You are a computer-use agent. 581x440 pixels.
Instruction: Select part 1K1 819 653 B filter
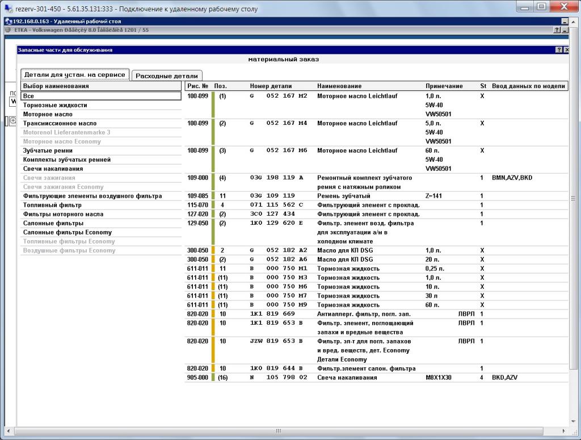coord(376,328)
